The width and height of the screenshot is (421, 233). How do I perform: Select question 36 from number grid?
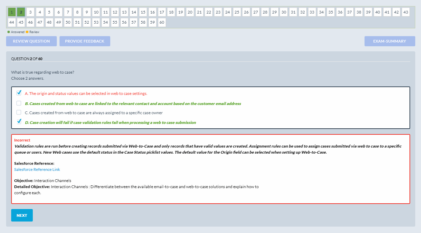[340, 12]
